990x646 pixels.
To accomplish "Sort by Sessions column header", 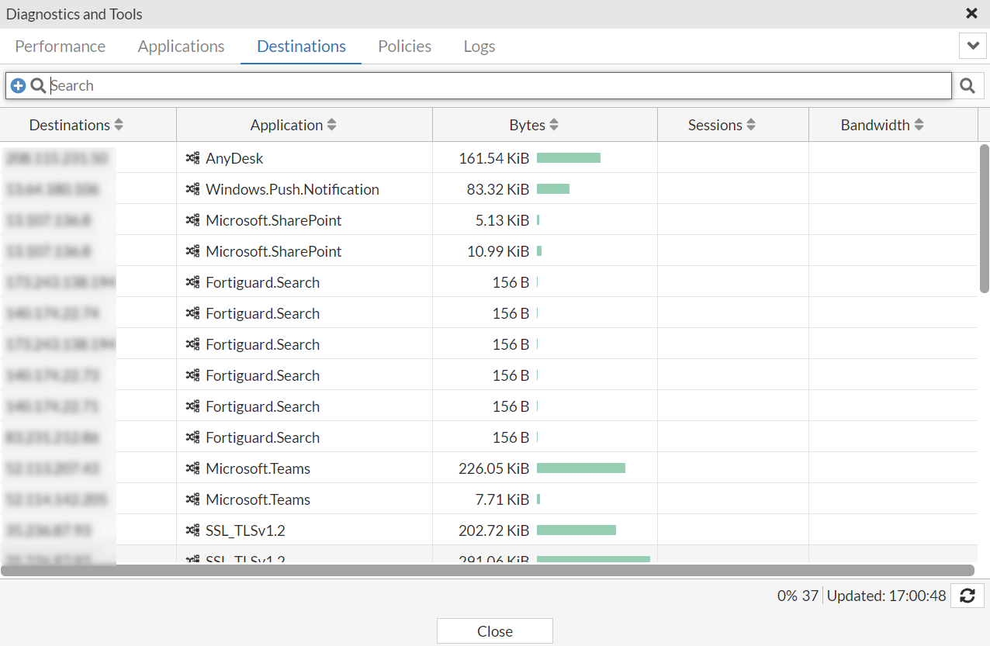I will pyautogui.click(x=722, y=125).
